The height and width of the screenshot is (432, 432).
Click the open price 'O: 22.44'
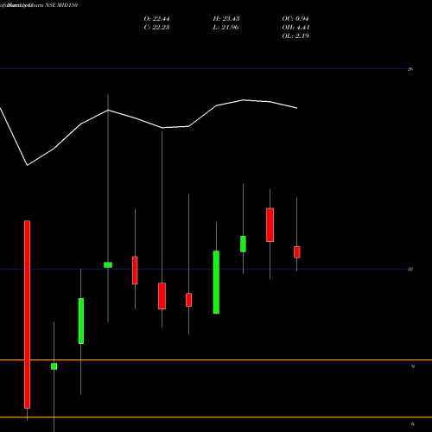[156, 19]
